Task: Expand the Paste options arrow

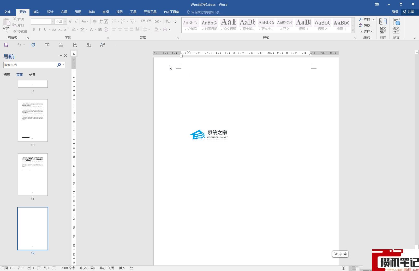Action: click(x=6, y=32)
